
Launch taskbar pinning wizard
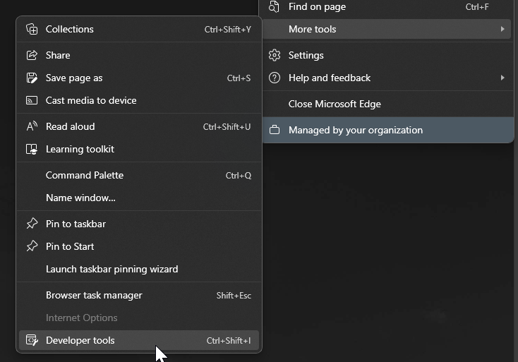point(139,269)
